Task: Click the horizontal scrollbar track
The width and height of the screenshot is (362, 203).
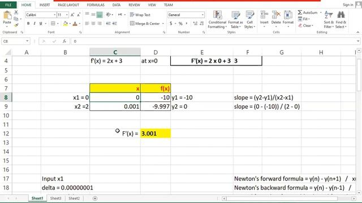Action: (288, 198)
